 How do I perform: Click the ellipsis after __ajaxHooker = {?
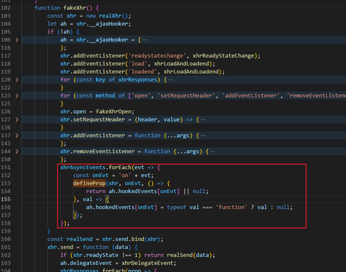145,40
